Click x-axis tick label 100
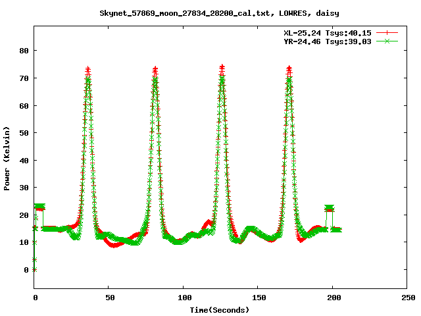The image size is (421, 316). 185,298
